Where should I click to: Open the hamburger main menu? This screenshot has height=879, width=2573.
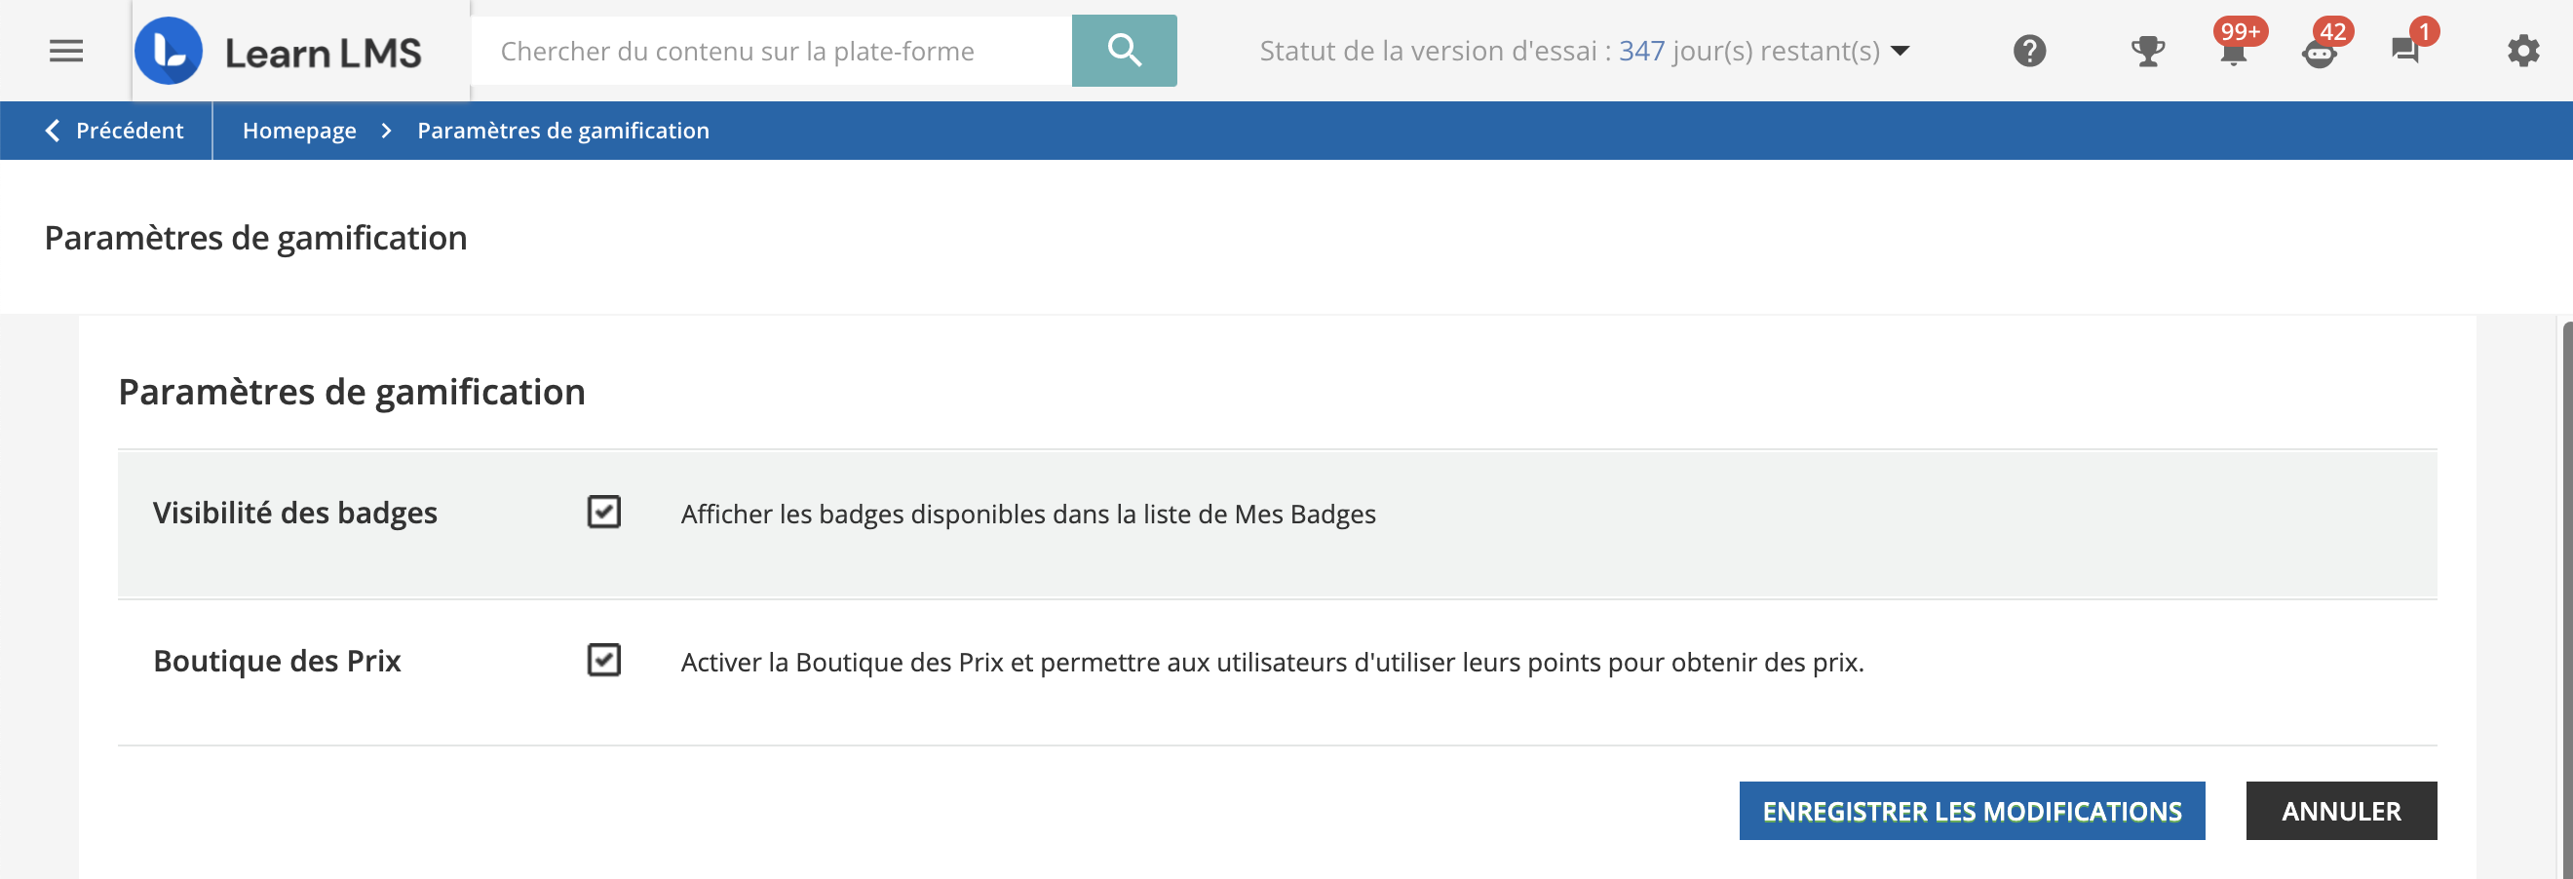click(x=66, y=51)
